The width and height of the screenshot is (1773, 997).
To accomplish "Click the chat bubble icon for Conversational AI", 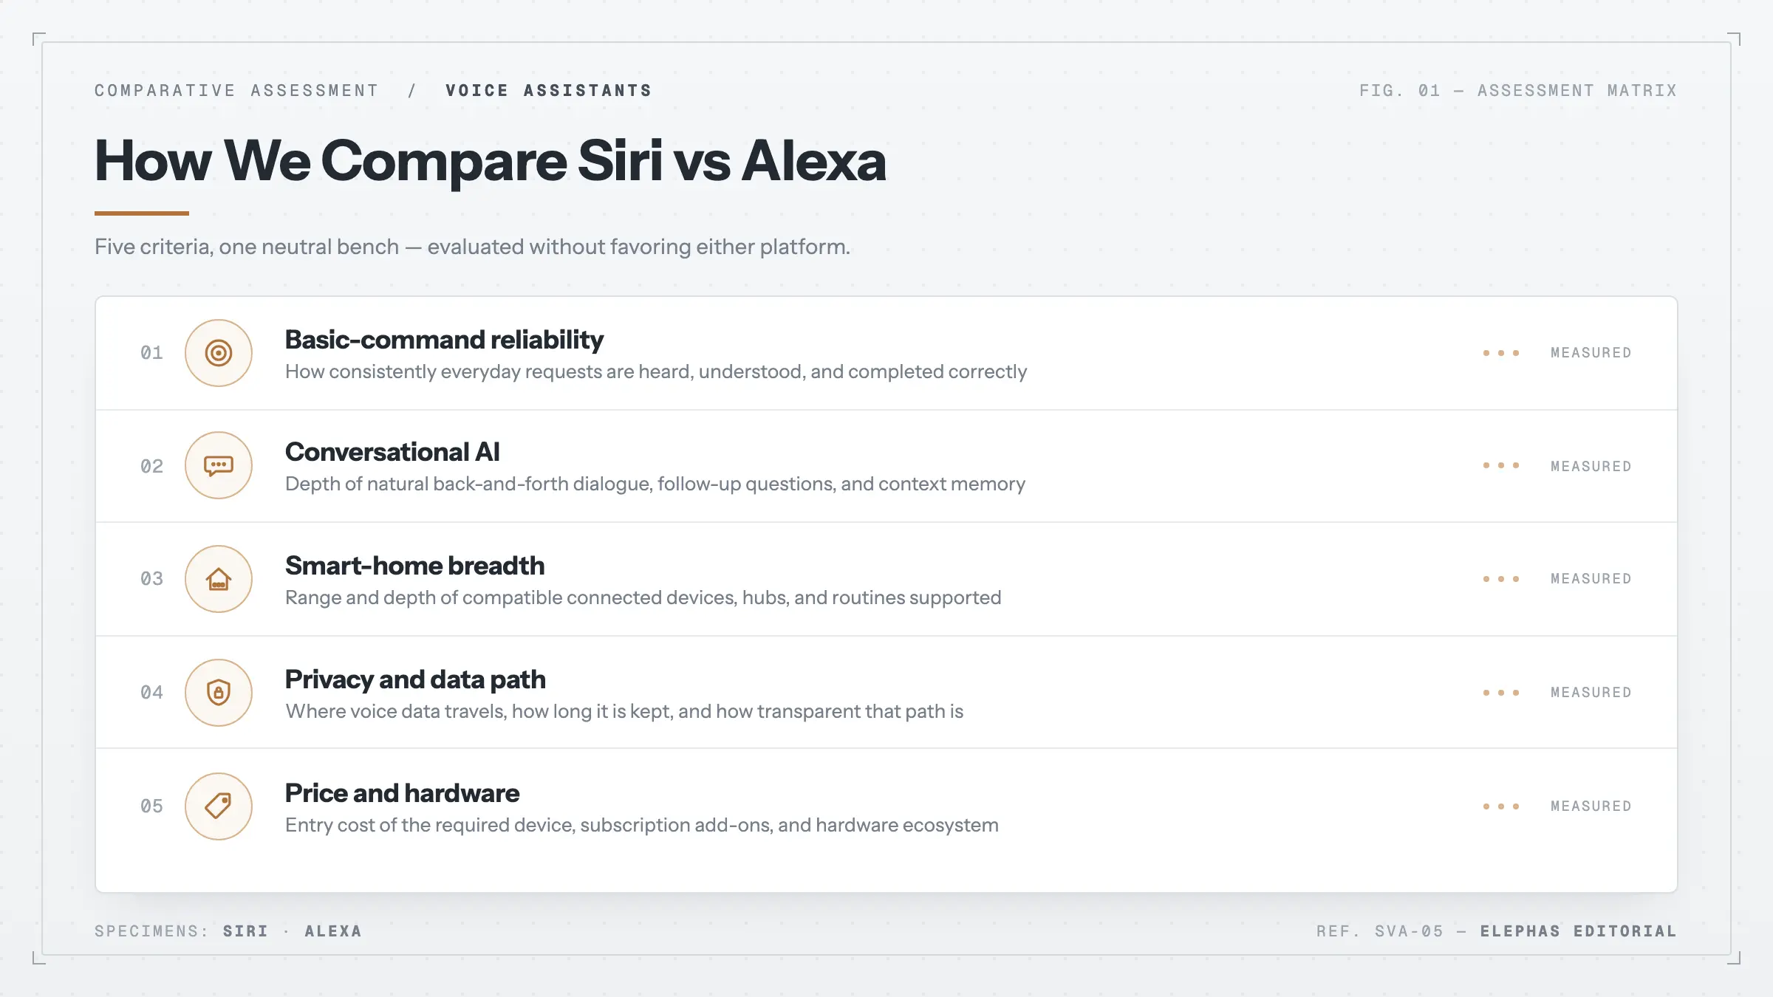I will (219, 465).
